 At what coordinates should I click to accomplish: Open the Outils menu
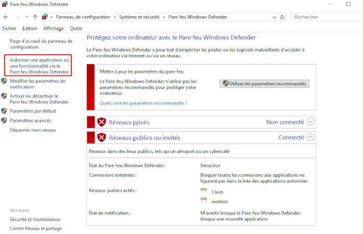point(76,28)
